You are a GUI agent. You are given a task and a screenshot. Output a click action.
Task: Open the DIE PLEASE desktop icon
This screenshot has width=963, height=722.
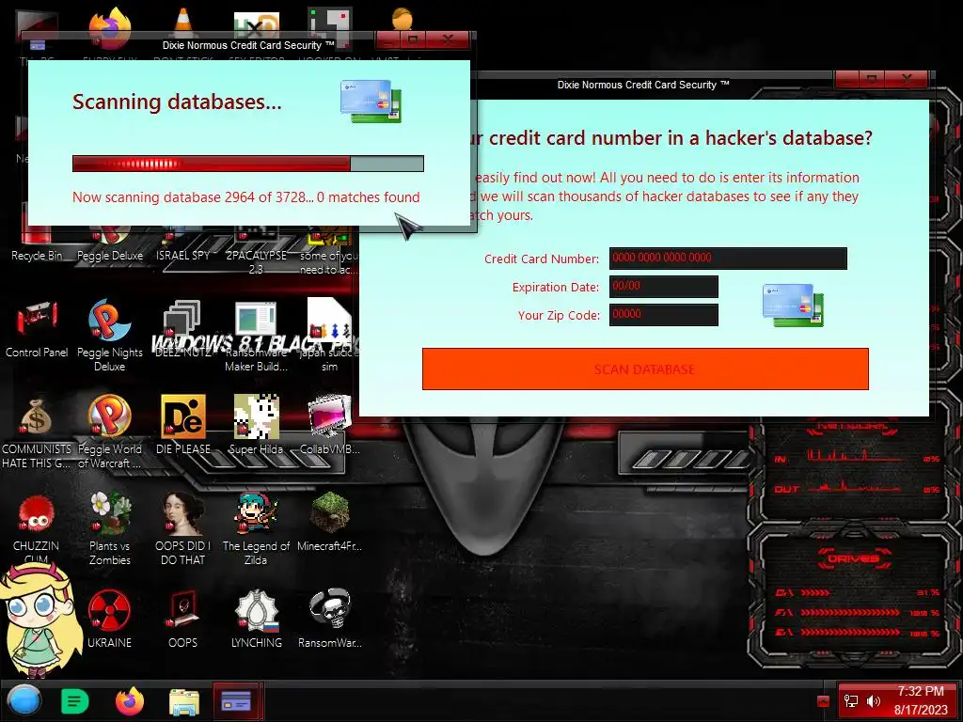click(182, 425)
